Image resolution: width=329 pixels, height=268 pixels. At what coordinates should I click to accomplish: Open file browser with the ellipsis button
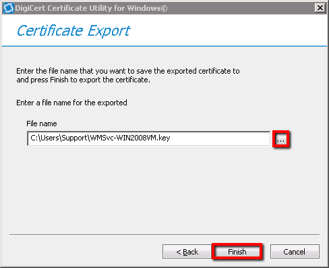tap(280, 139)
